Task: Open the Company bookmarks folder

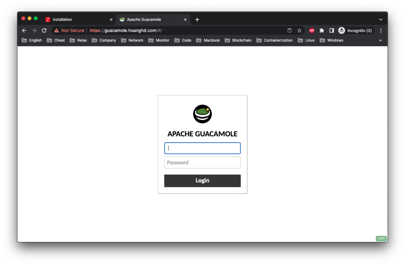Action: point(104,40)
